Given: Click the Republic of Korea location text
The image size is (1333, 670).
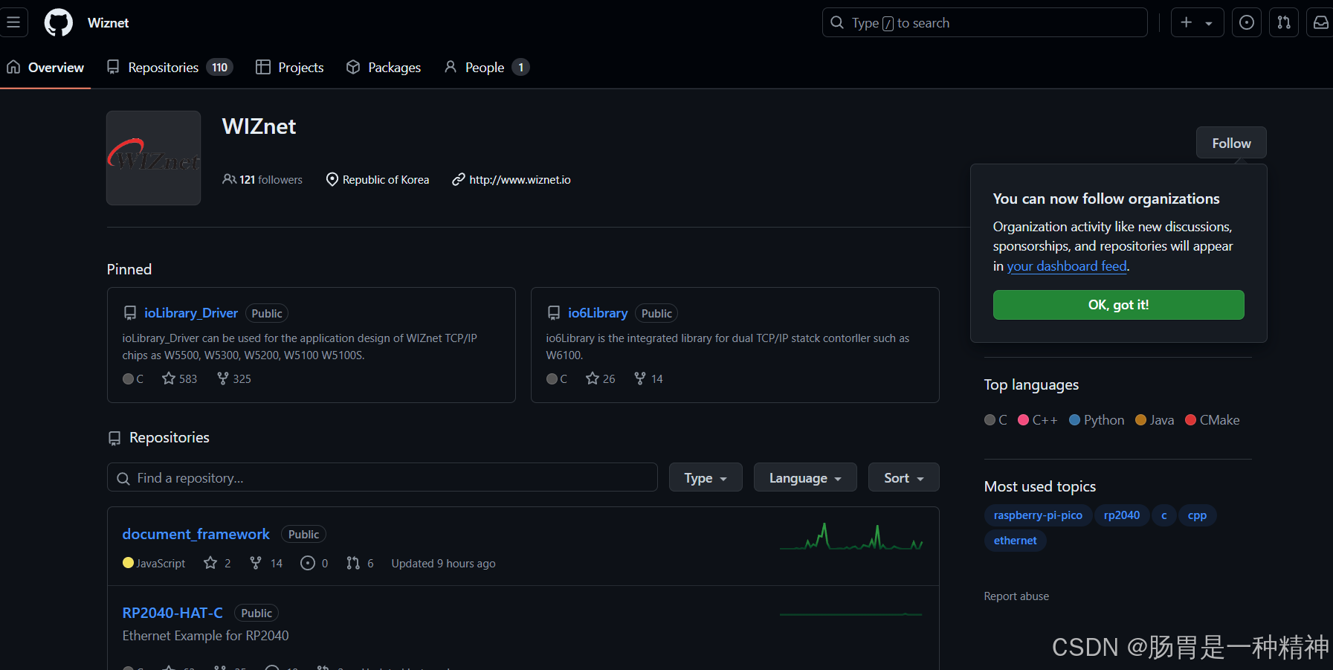Looking at the screenshot, I should click(x=386, y=179).
